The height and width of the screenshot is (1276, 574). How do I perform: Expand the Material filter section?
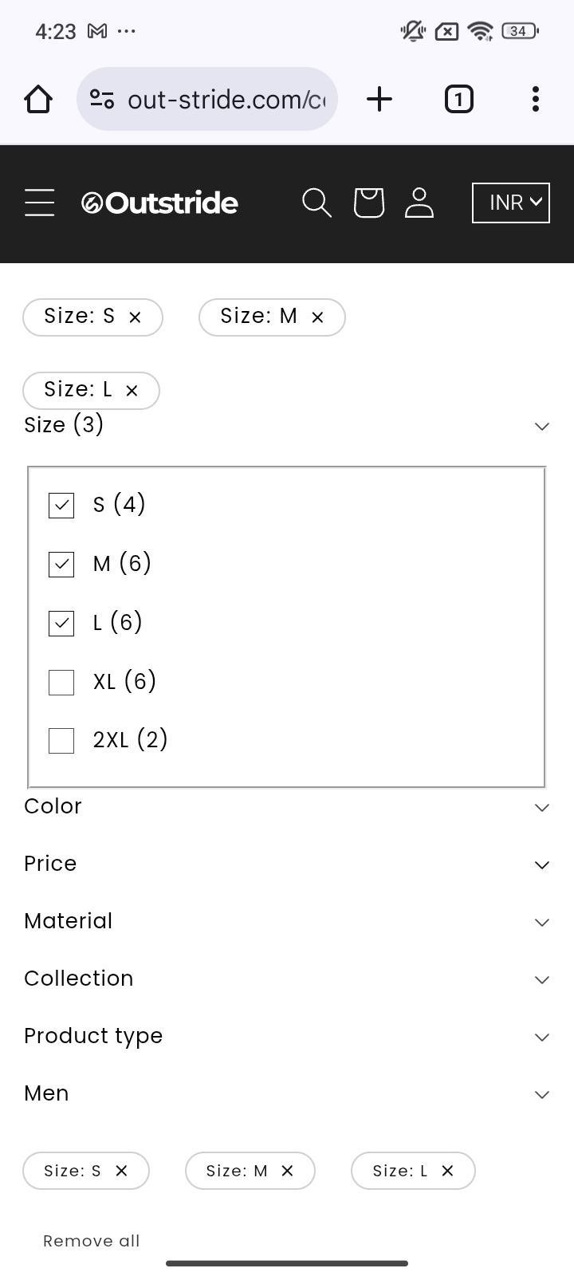click(x=287, y=922)
